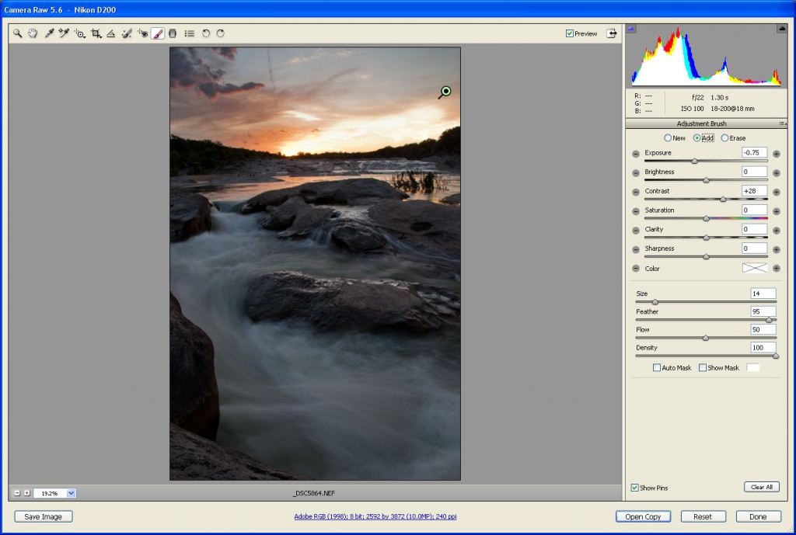Select the Crop tool
796x535 pixels.
[x=96, y=33]
